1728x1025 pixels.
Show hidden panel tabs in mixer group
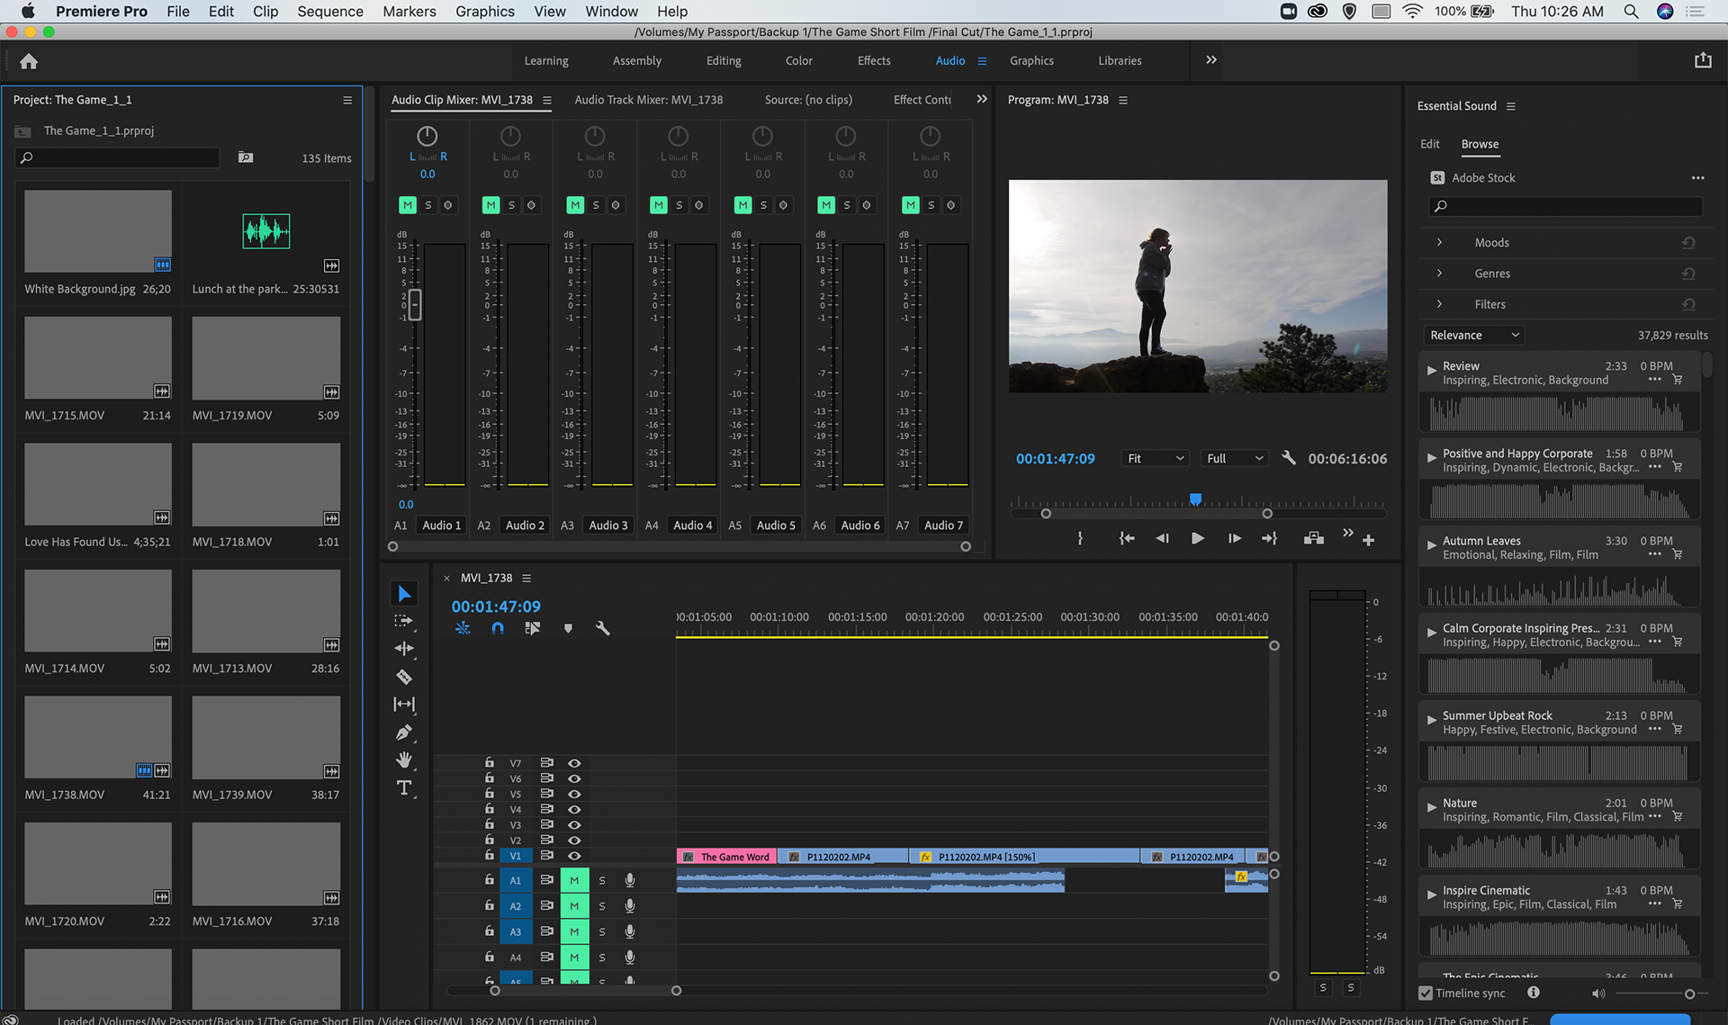pos(982,99)
